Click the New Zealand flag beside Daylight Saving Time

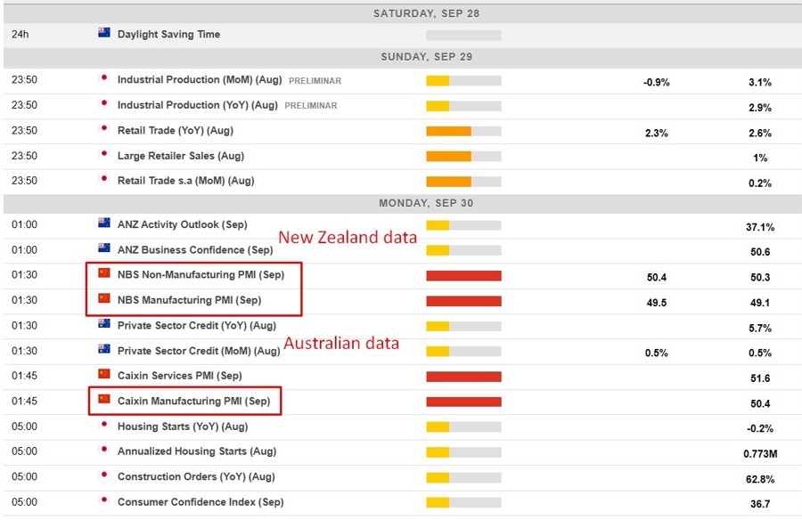pyautogui.click(x=104, y=34)
